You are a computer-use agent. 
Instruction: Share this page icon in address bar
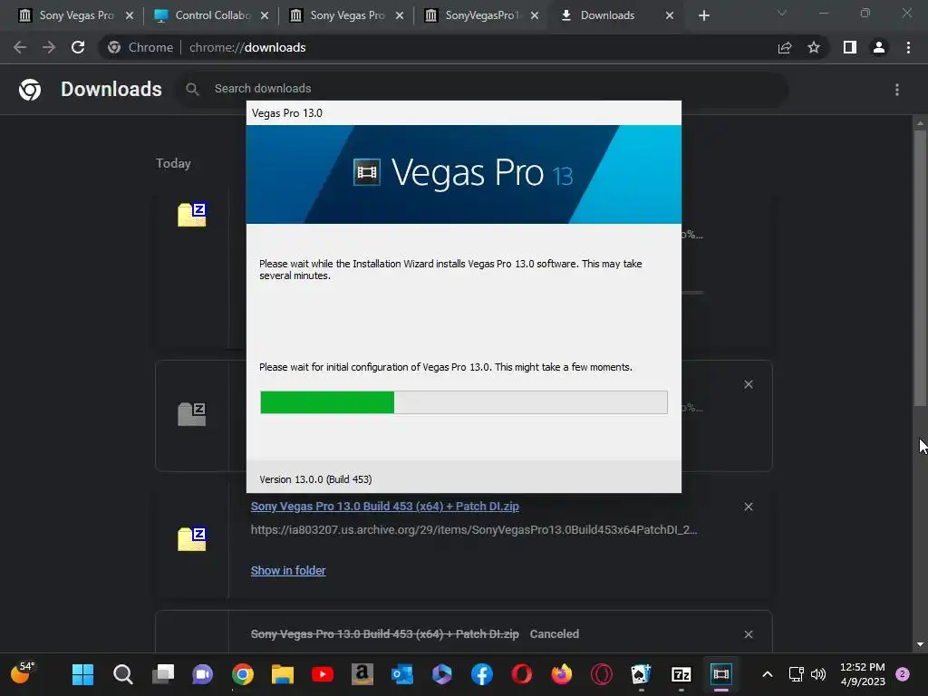click(x=785, y=47)
